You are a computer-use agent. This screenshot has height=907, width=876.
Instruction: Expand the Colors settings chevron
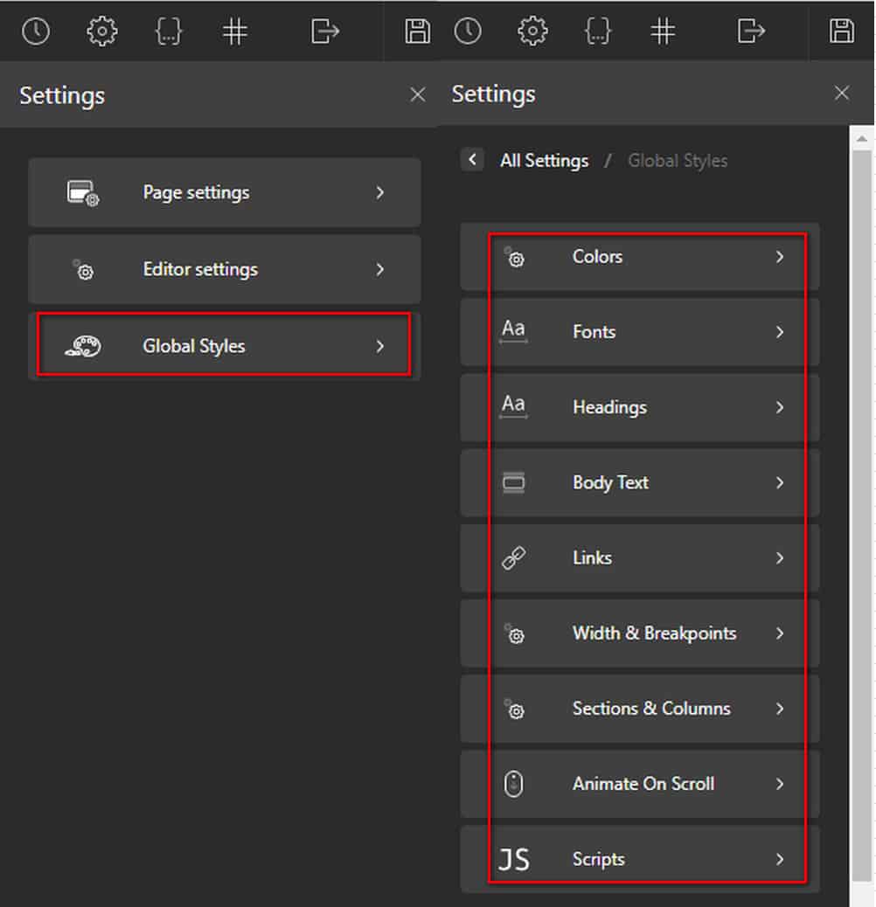[x=779, y=257]
